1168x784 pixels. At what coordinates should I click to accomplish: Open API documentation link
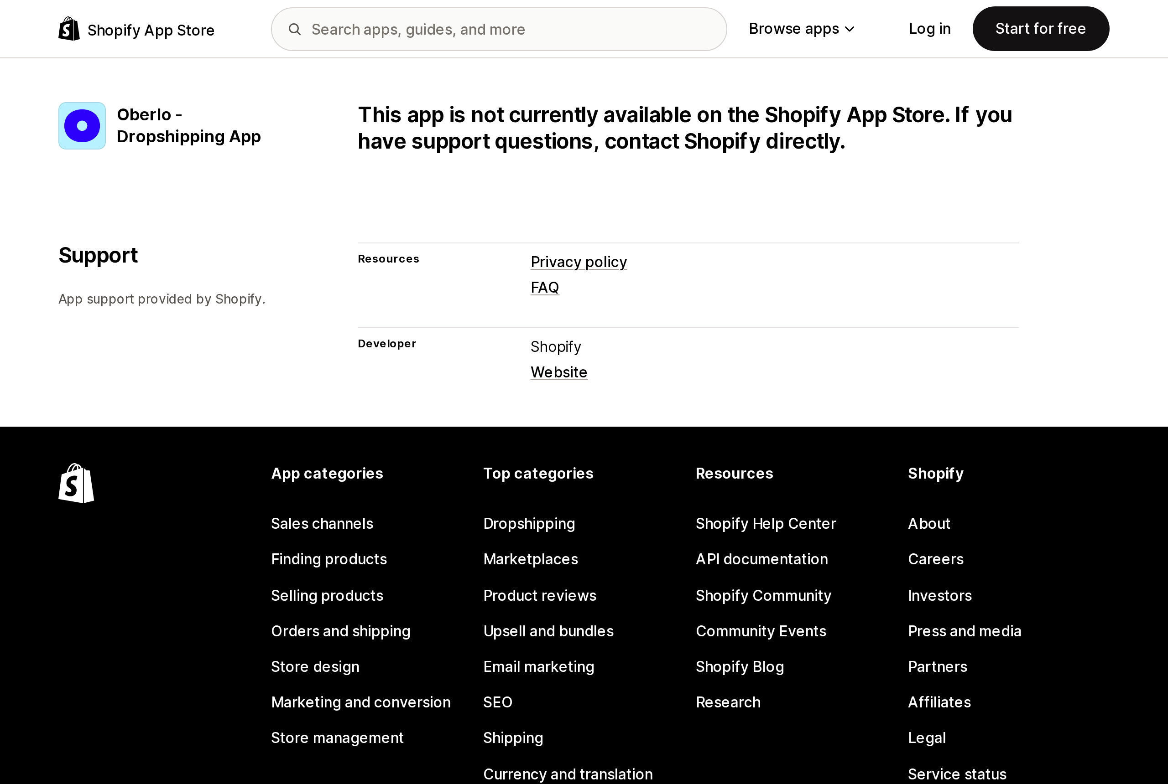click(761, 559)
